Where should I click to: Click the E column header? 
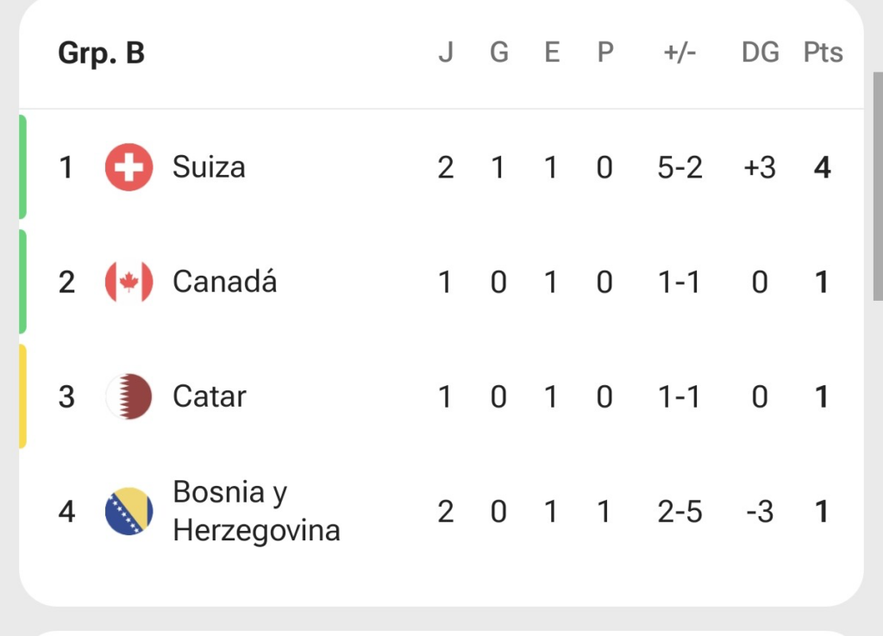[552, 53]
